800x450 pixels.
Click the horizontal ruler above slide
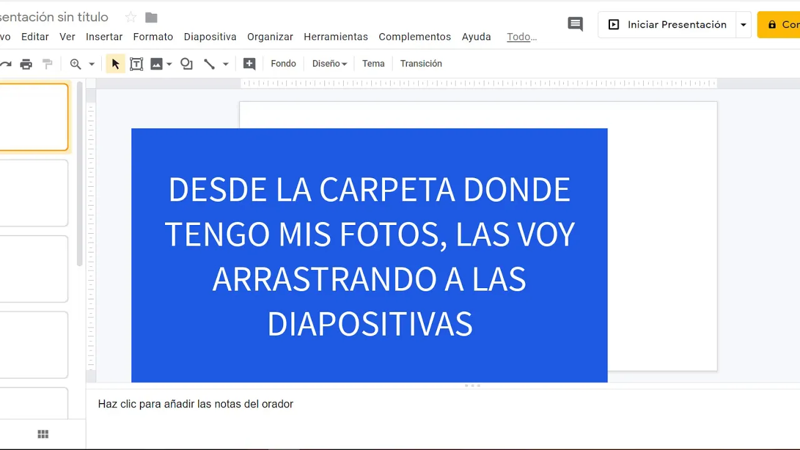[x=478, y=83]
